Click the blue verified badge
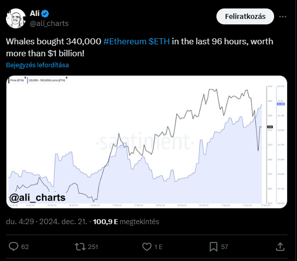 (x=45, y=13)
